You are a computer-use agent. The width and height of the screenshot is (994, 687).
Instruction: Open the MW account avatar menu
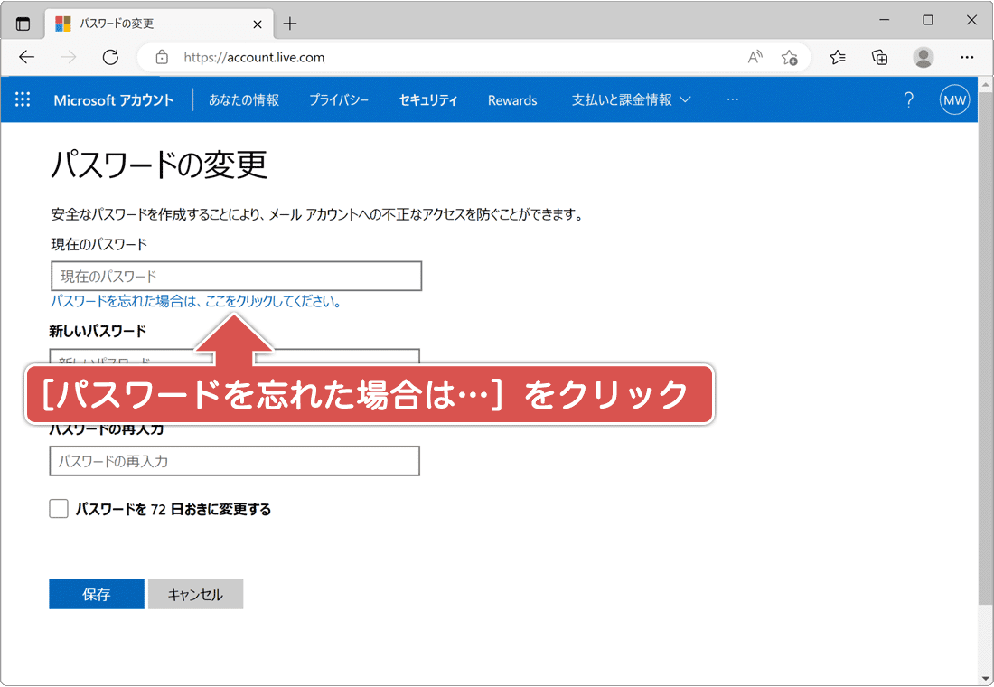point(954,100)
